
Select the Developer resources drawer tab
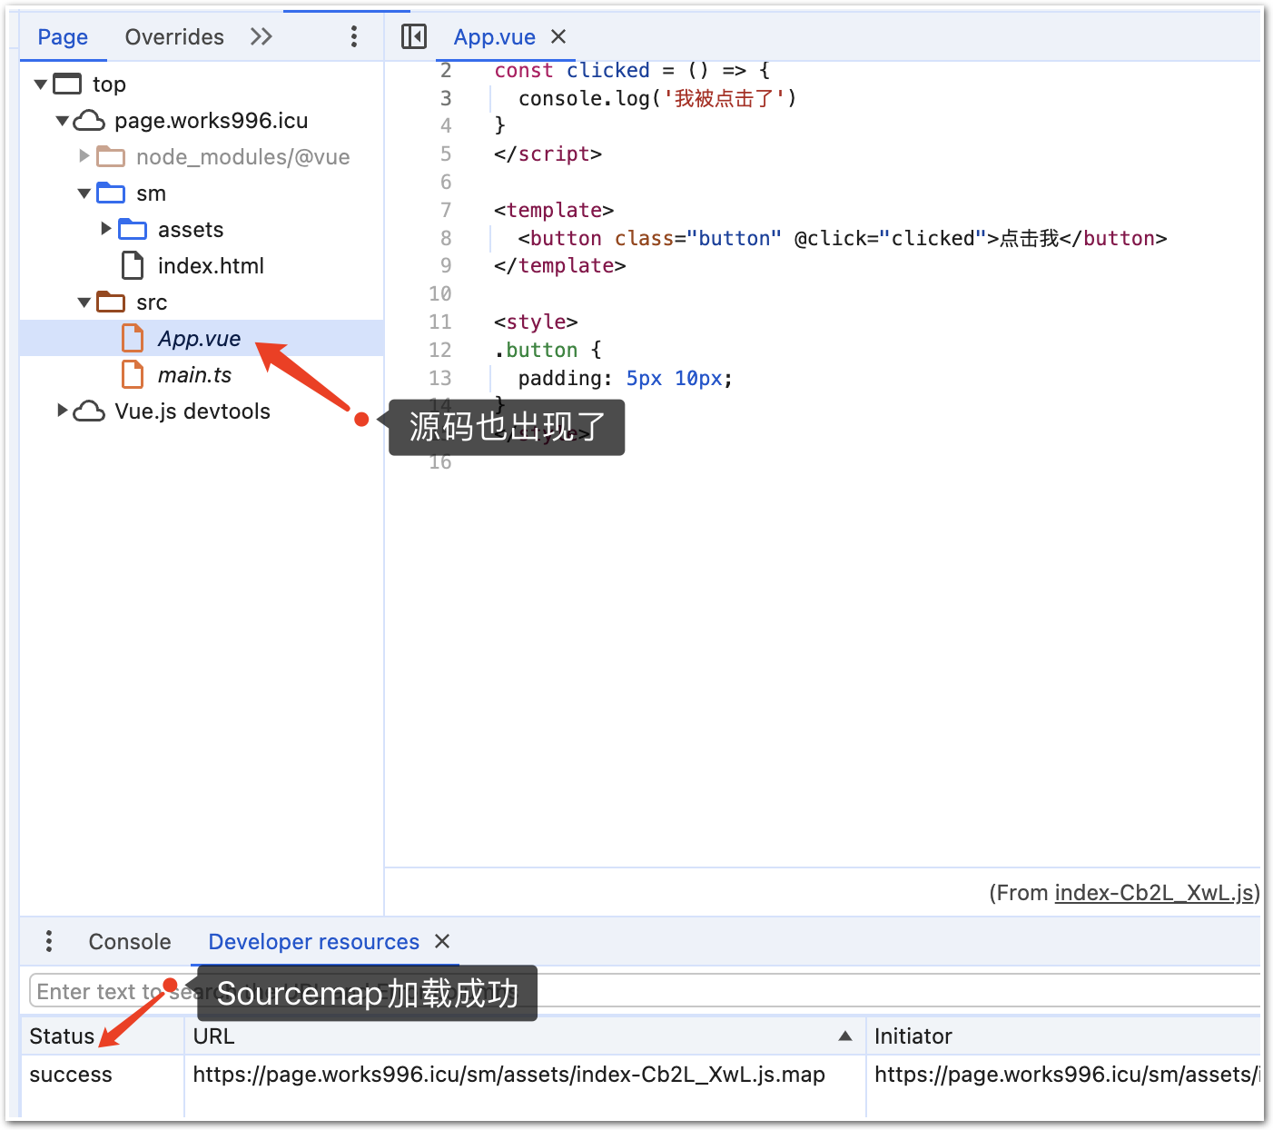click(314, 942)
